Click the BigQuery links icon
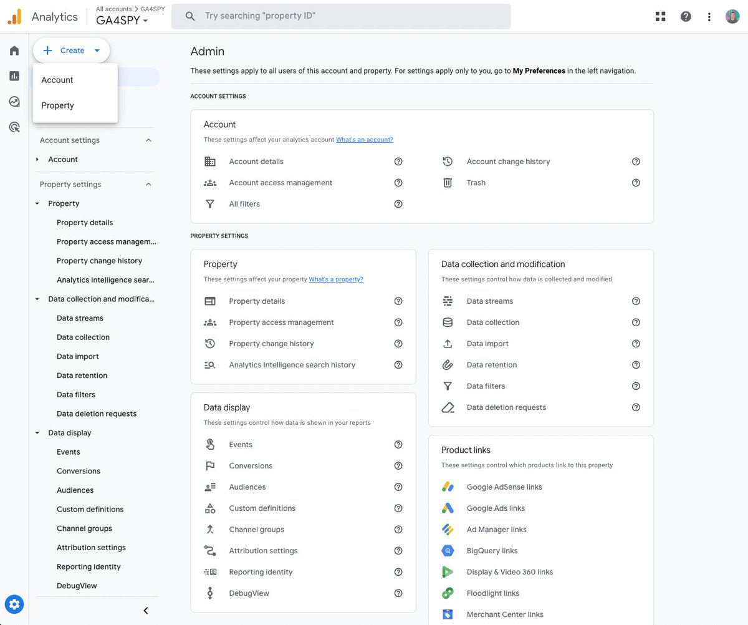Screen dimensions: 748x625 448,551
